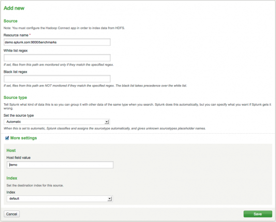Image resolution: width=276 pixels, height=222 pixels.
Task: Click the Resource name field label
Action: [x=16, y=35]
